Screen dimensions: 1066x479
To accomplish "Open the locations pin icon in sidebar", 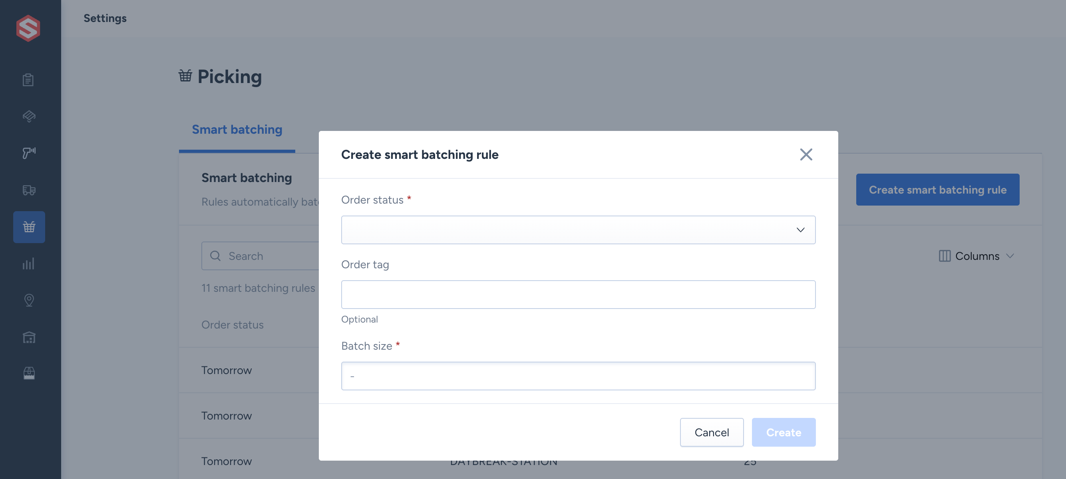I will coord(28,301).
